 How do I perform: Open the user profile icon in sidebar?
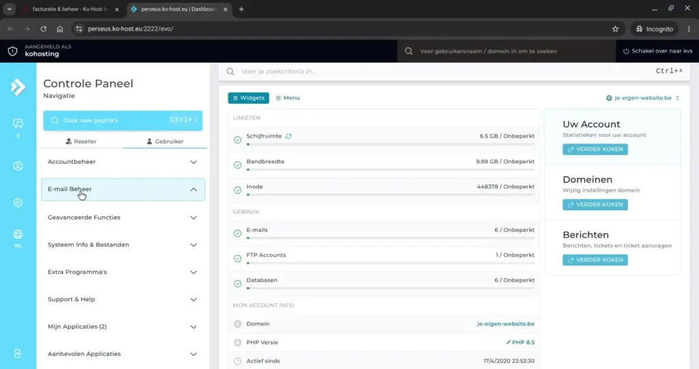pyautogui.click(x=18, y=166)
